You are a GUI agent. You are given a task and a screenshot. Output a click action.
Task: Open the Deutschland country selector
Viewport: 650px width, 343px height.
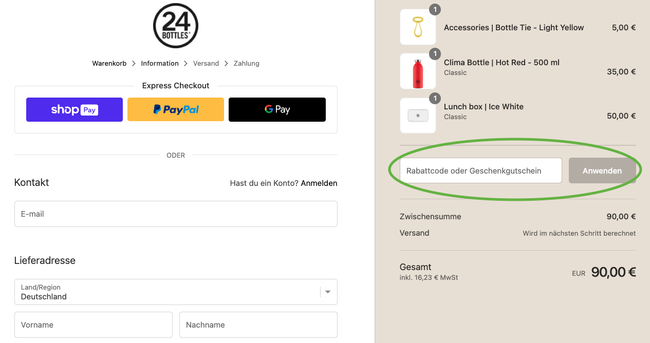point(170,292)
